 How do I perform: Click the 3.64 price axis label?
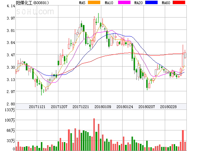pos(11,43)
